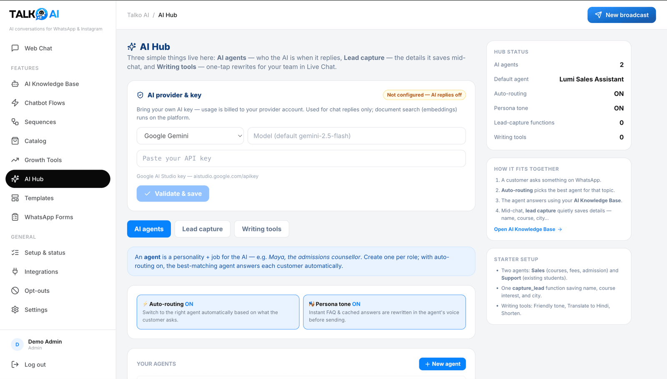Click 'Google AI Studio key' hint text
Viewport: 667px width, 379px height.
coord(198,176)
